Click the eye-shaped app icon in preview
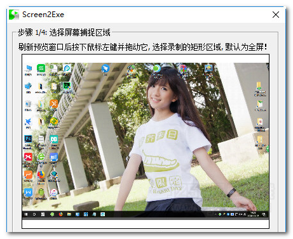The width and height of the screenshot is (293, 239). (x=54, y=175)
